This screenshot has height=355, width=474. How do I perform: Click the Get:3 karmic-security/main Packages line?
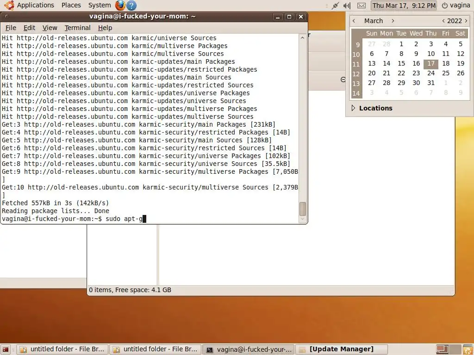pos(139,124)
